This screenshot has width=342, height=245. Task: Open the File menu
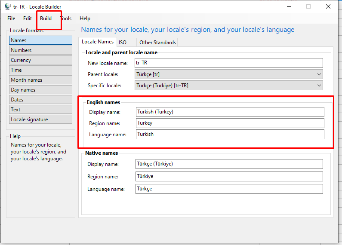[11, 18]
